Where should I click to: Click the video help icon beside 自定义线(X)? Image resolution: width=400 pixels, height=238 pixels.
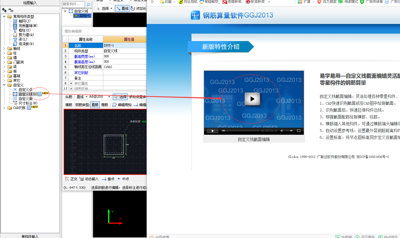(x=40, y=94)
